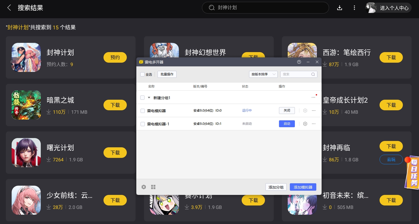
Task: Click 下载 for 曙光计划
Action: point(115,153)
